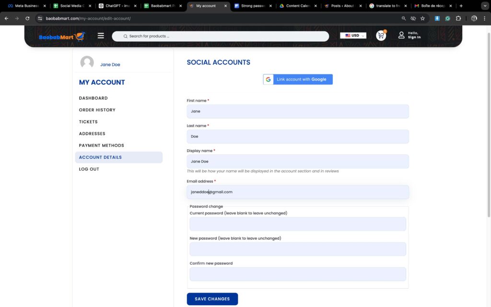Bookmark the page with the star icon
Image resolution: width=491 pixels, height=307 pixels.
[422, 18]
